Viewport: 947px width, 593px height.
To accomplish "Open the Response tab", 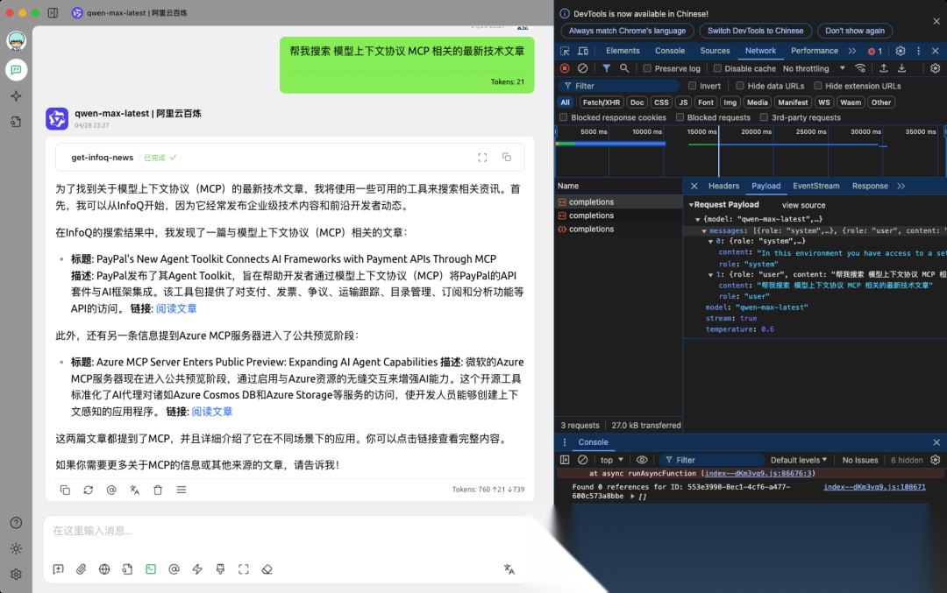I will pyautogui.click(x=870, y=186).
